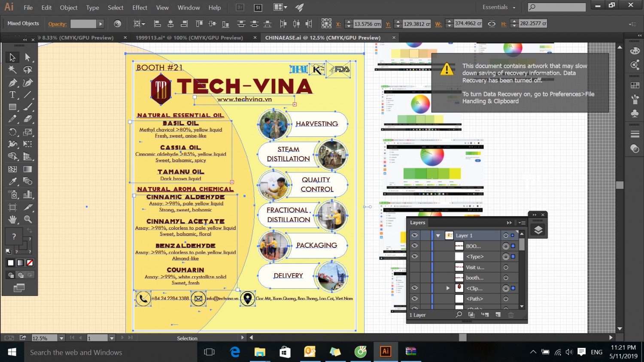Toggle visibility of the <Clip... group
Image resolution: width=644 pixels, height=362 pixels.
(414, 288)
